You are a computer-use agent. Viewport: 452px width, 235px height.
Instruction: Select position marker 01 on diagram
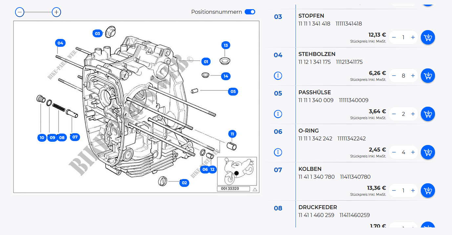[x=206, y=62]
